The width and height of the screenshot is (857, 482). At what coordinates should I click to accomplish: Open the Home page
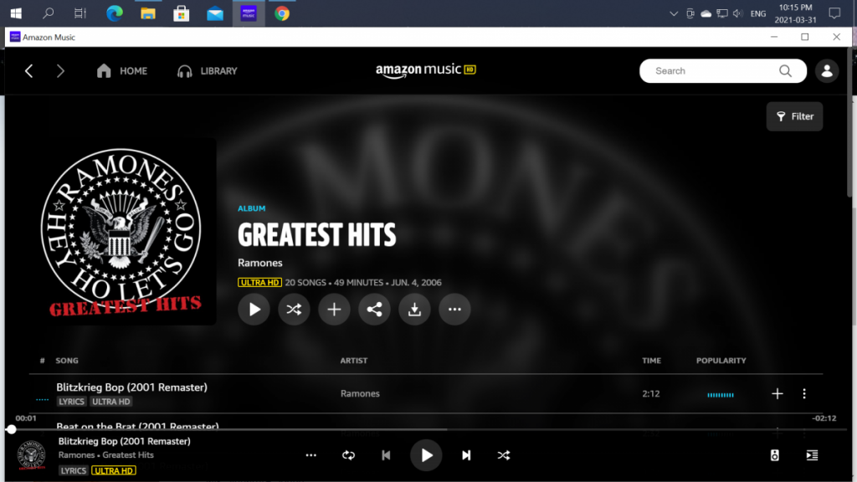122,71
